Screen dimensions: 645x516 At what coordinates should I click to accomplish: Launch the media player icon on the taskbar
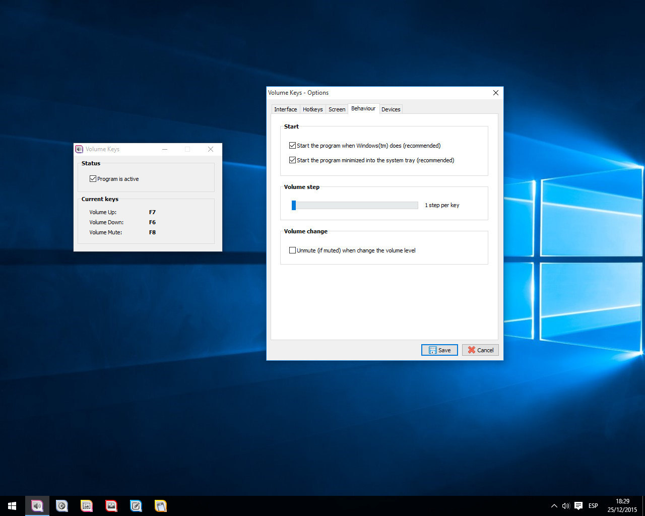(x=61, y=505)
